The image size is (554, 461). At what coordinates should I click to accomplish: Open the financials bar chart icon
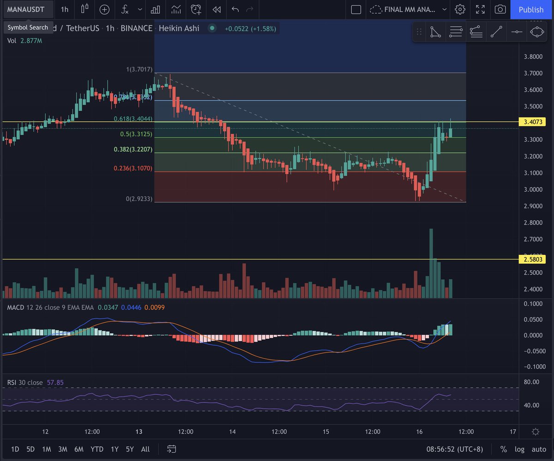pyautogui.click(x=156, y=9)
